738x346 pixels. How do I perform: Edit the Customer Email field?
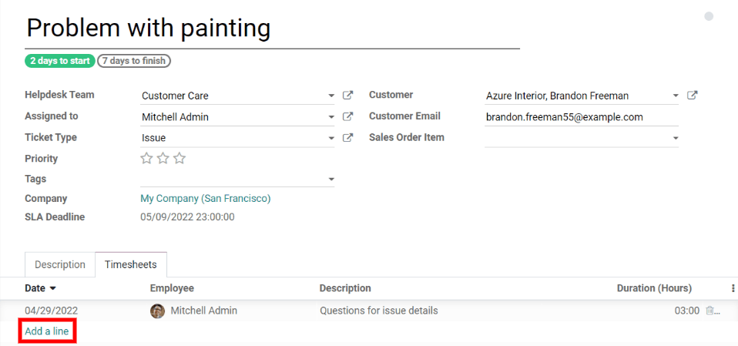coord(581,117)
